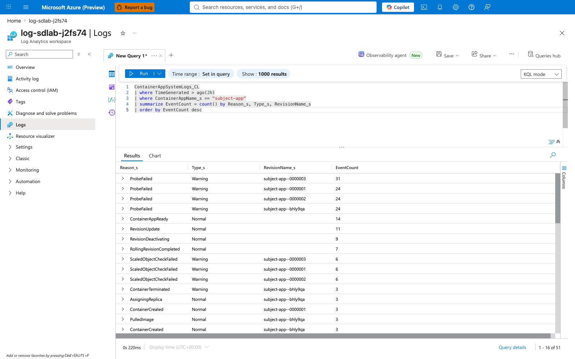Image resolution: width=575 pixels, height=359 pixels.
Task: Open the Share dropdown
Action: (484, 55)
